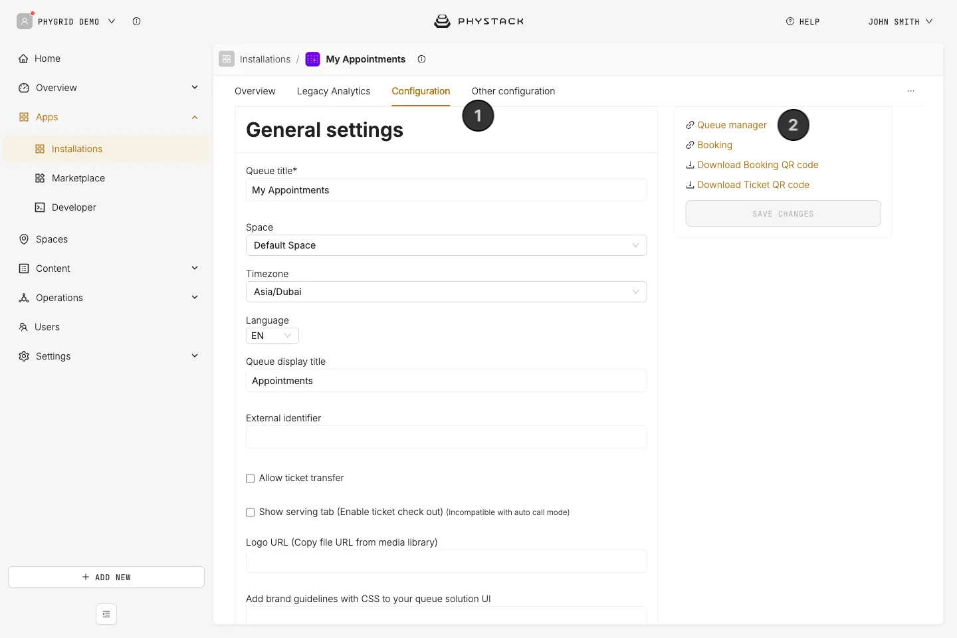Open the Timezone dropdown showing Asia/Dubai
The height and width of the screenshot is (638, 957).
446,292
